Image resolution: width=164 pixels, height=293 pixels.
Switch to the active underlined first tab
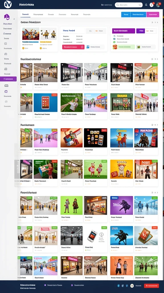[x=25, y=14]
